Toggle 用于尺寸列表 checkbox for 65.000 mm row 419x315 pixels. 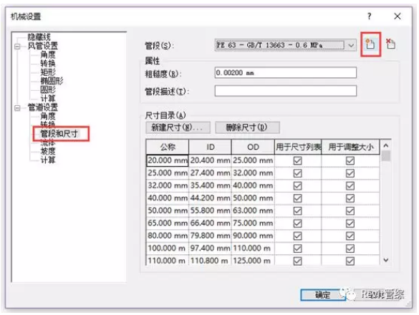[298, 223]
